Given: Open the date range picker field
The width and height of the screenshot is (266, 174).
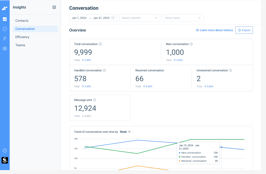Looking at the screenshot, I should click(93, 18).
